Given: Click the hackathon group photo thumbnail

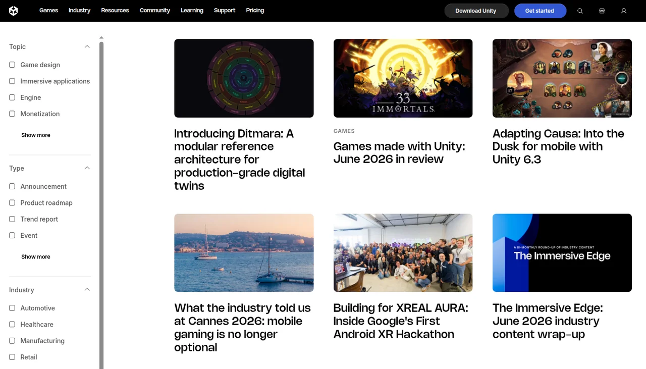Looking at the screenshot, I should point(403,253).
